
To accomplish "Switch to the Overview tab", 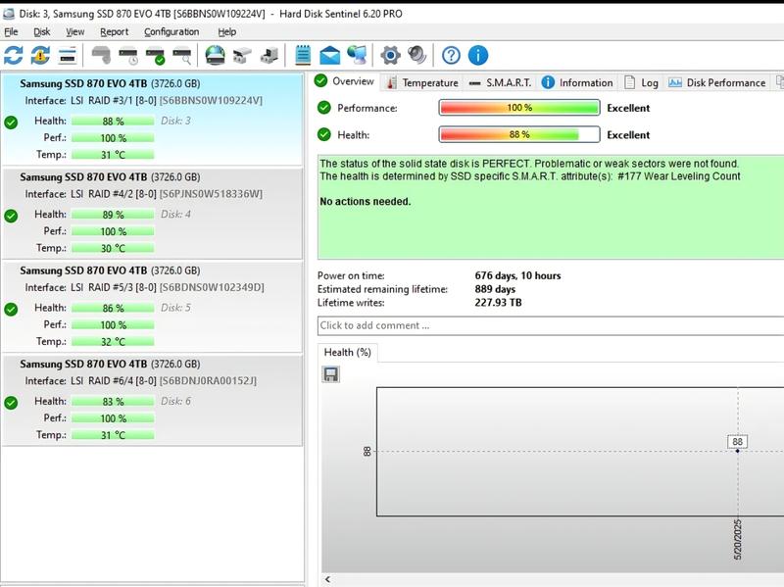I will coord(345,81).
